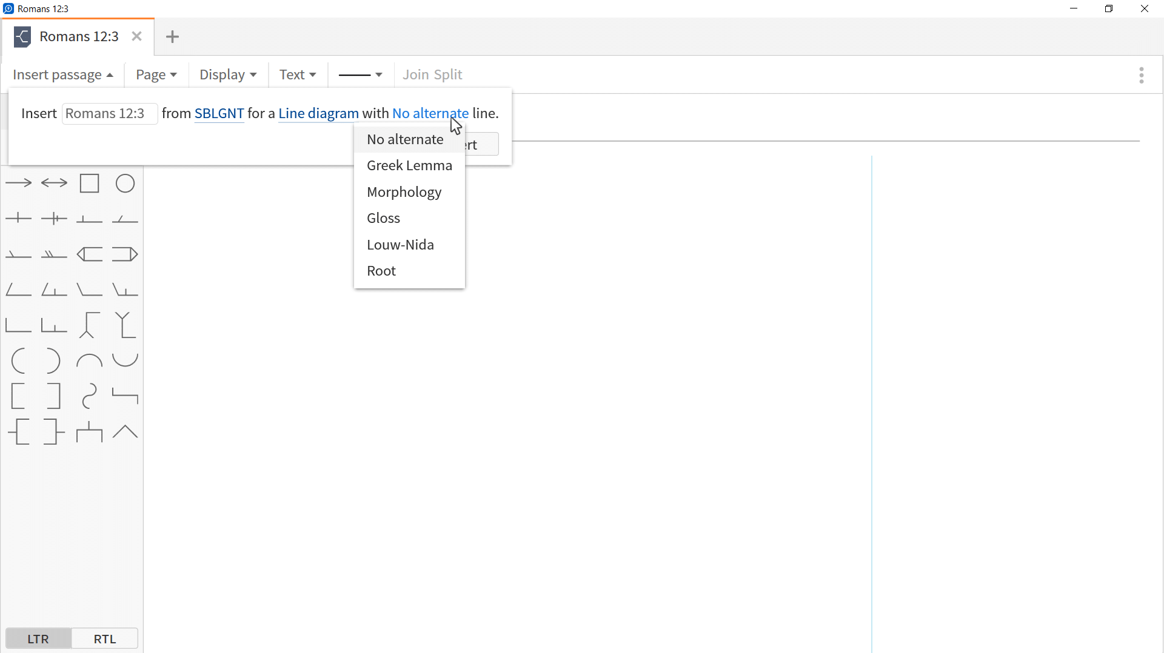Click the Line diagram link
1164x653 pixels.
(x=318, y=113)
